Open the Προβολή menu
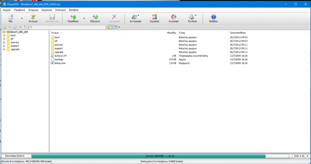 [x=19, y=10]
